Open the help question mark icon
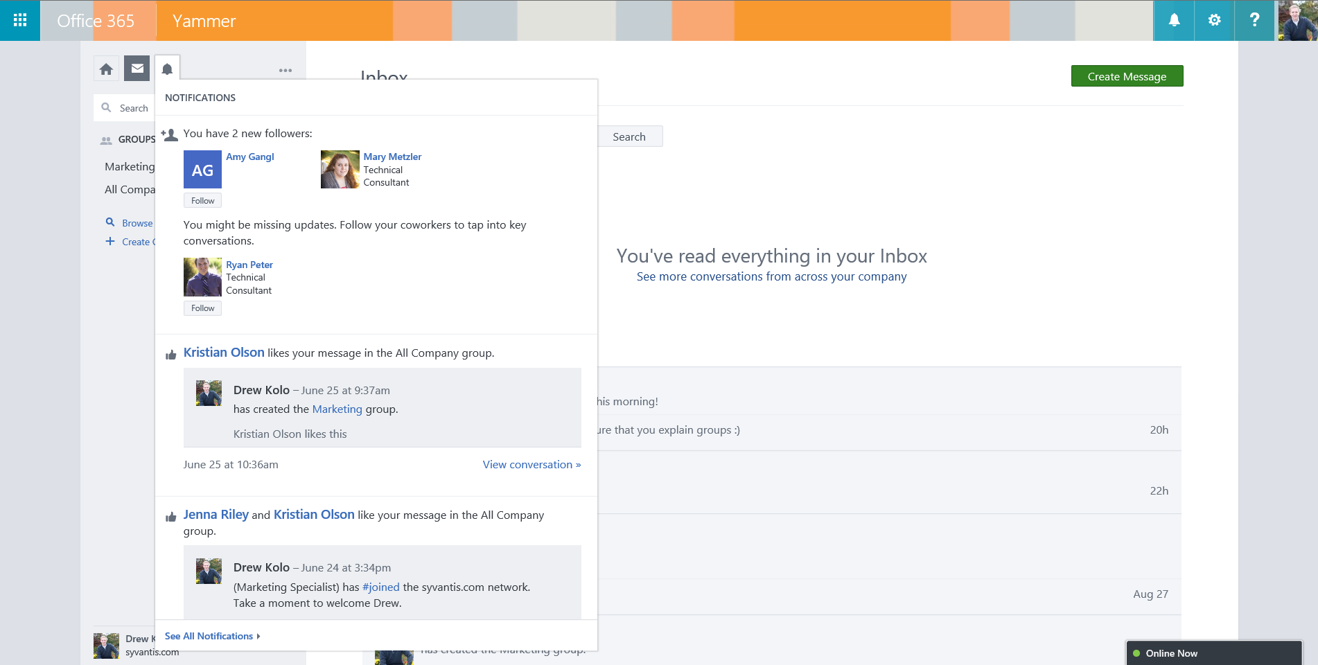 tap(1254, 20)
